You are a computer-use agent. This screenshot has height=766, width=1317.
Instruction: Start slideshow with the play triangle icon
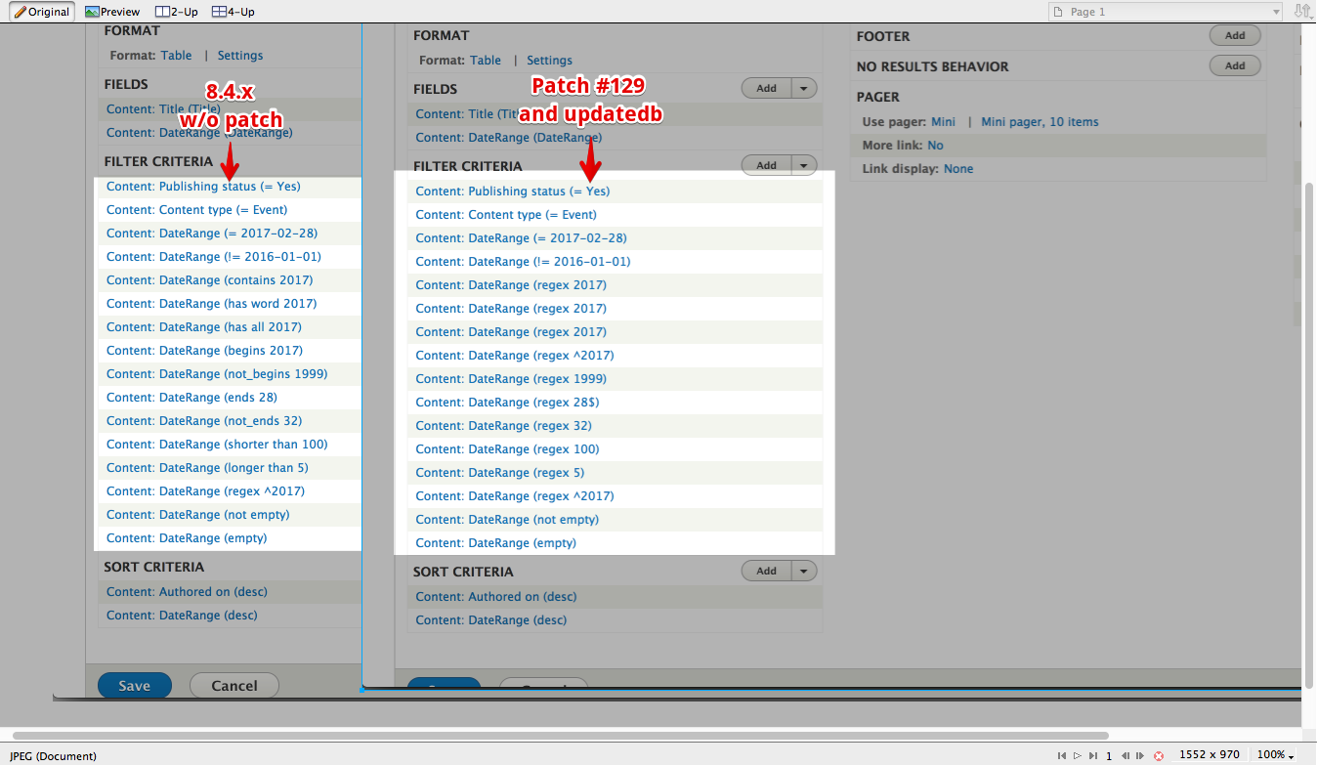point(1078,755)
